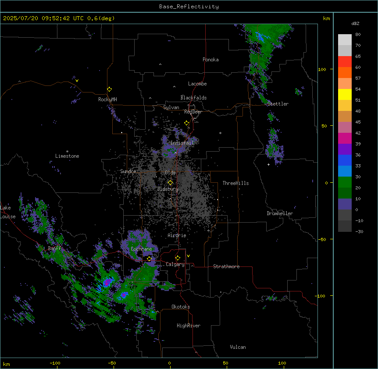This screenshot has width=378, height=369.
Task: Select the Sylvan label
Action: (x=171, y=107)
